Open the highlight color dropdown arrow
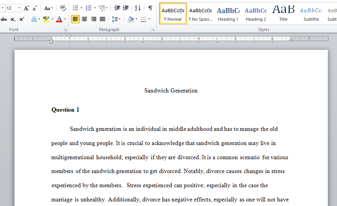The image size is (337, 206). [52, 19]
